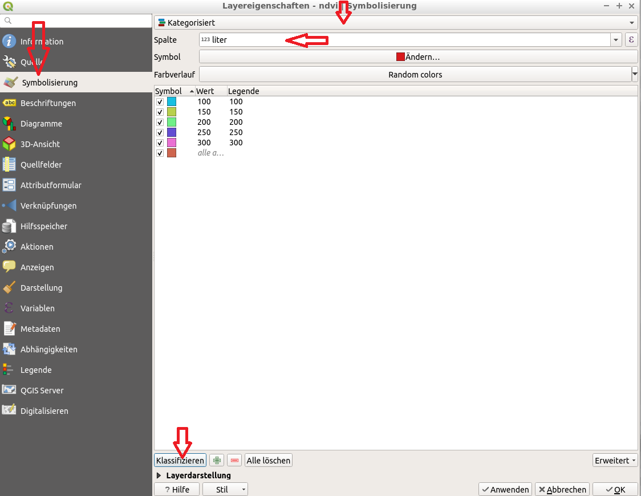
Task: Open the Kategorisiert renderer dropdown
Action: click(x=396, y=23)
